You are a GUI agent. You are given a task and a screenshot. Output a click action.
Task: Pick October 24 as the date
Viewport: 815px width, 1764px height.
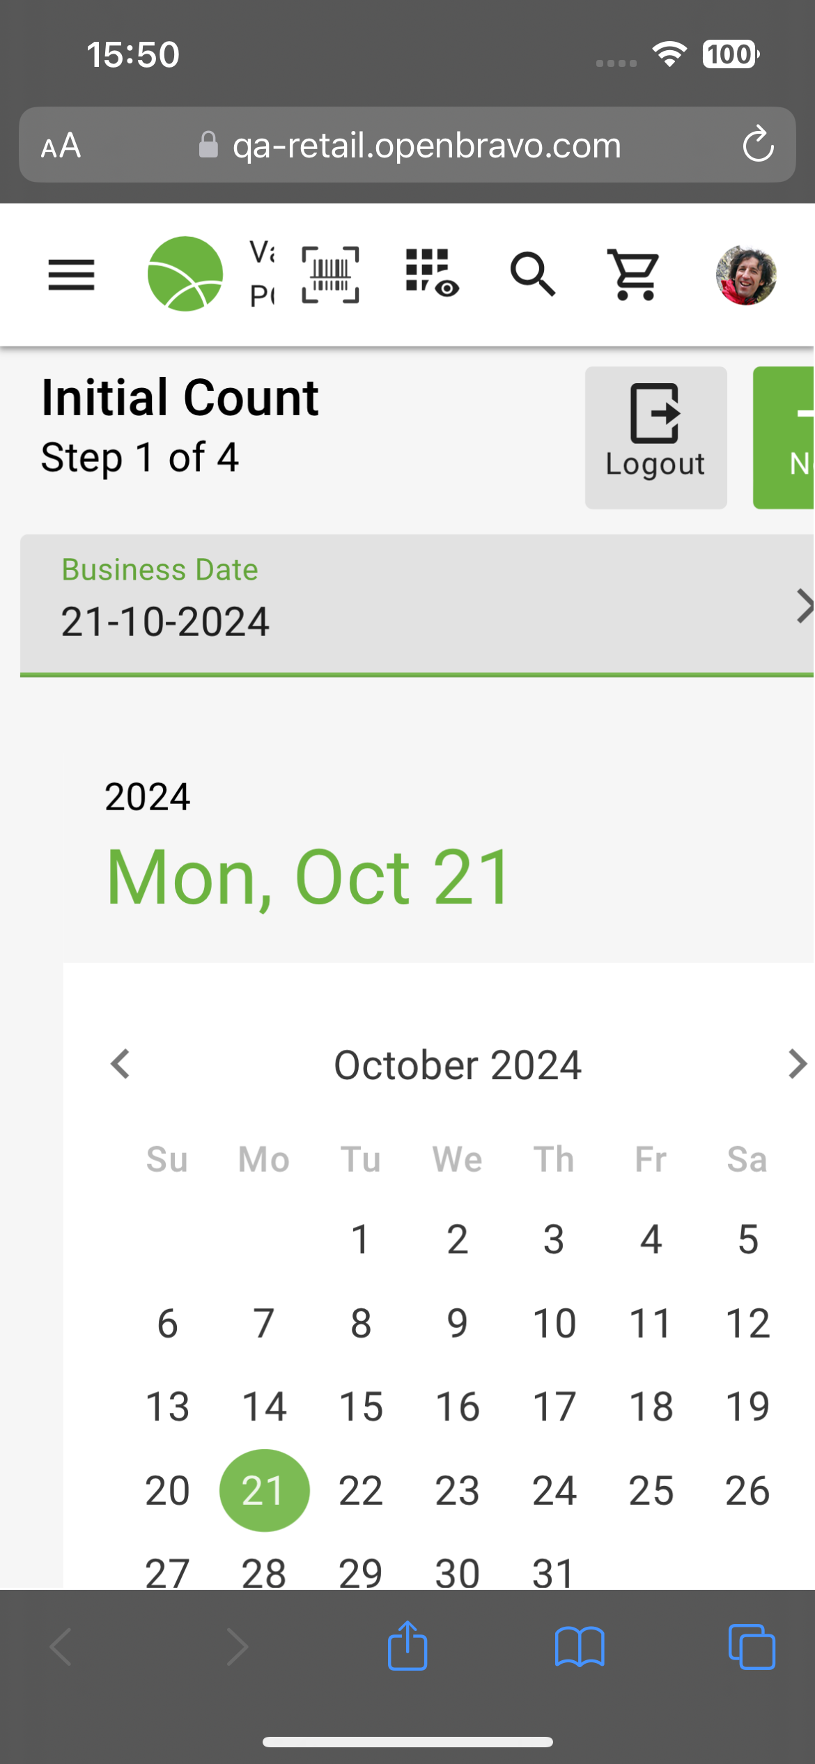tap(554, 1490)
